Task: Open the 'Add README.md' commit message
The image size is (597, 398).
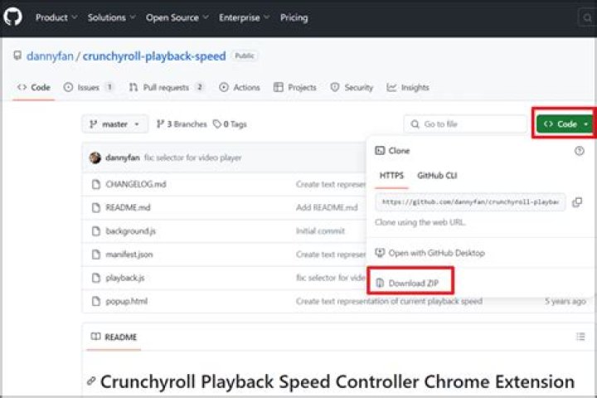Action: tap(327, 207)
